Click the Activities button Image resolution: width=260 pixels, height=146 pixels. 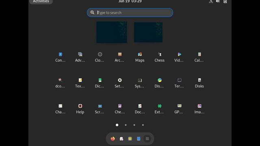click(41, 2)
